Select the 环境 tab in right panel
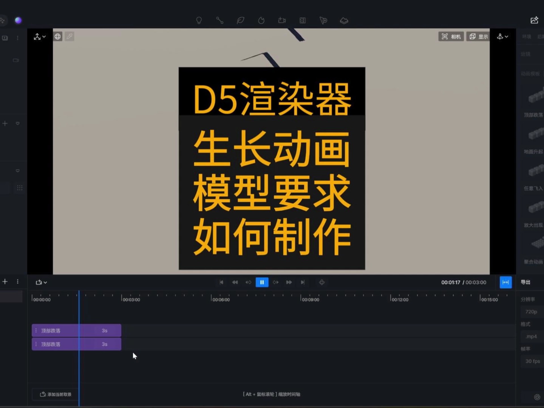The width and height of the screenshot is (544, 408). [526, 36]
